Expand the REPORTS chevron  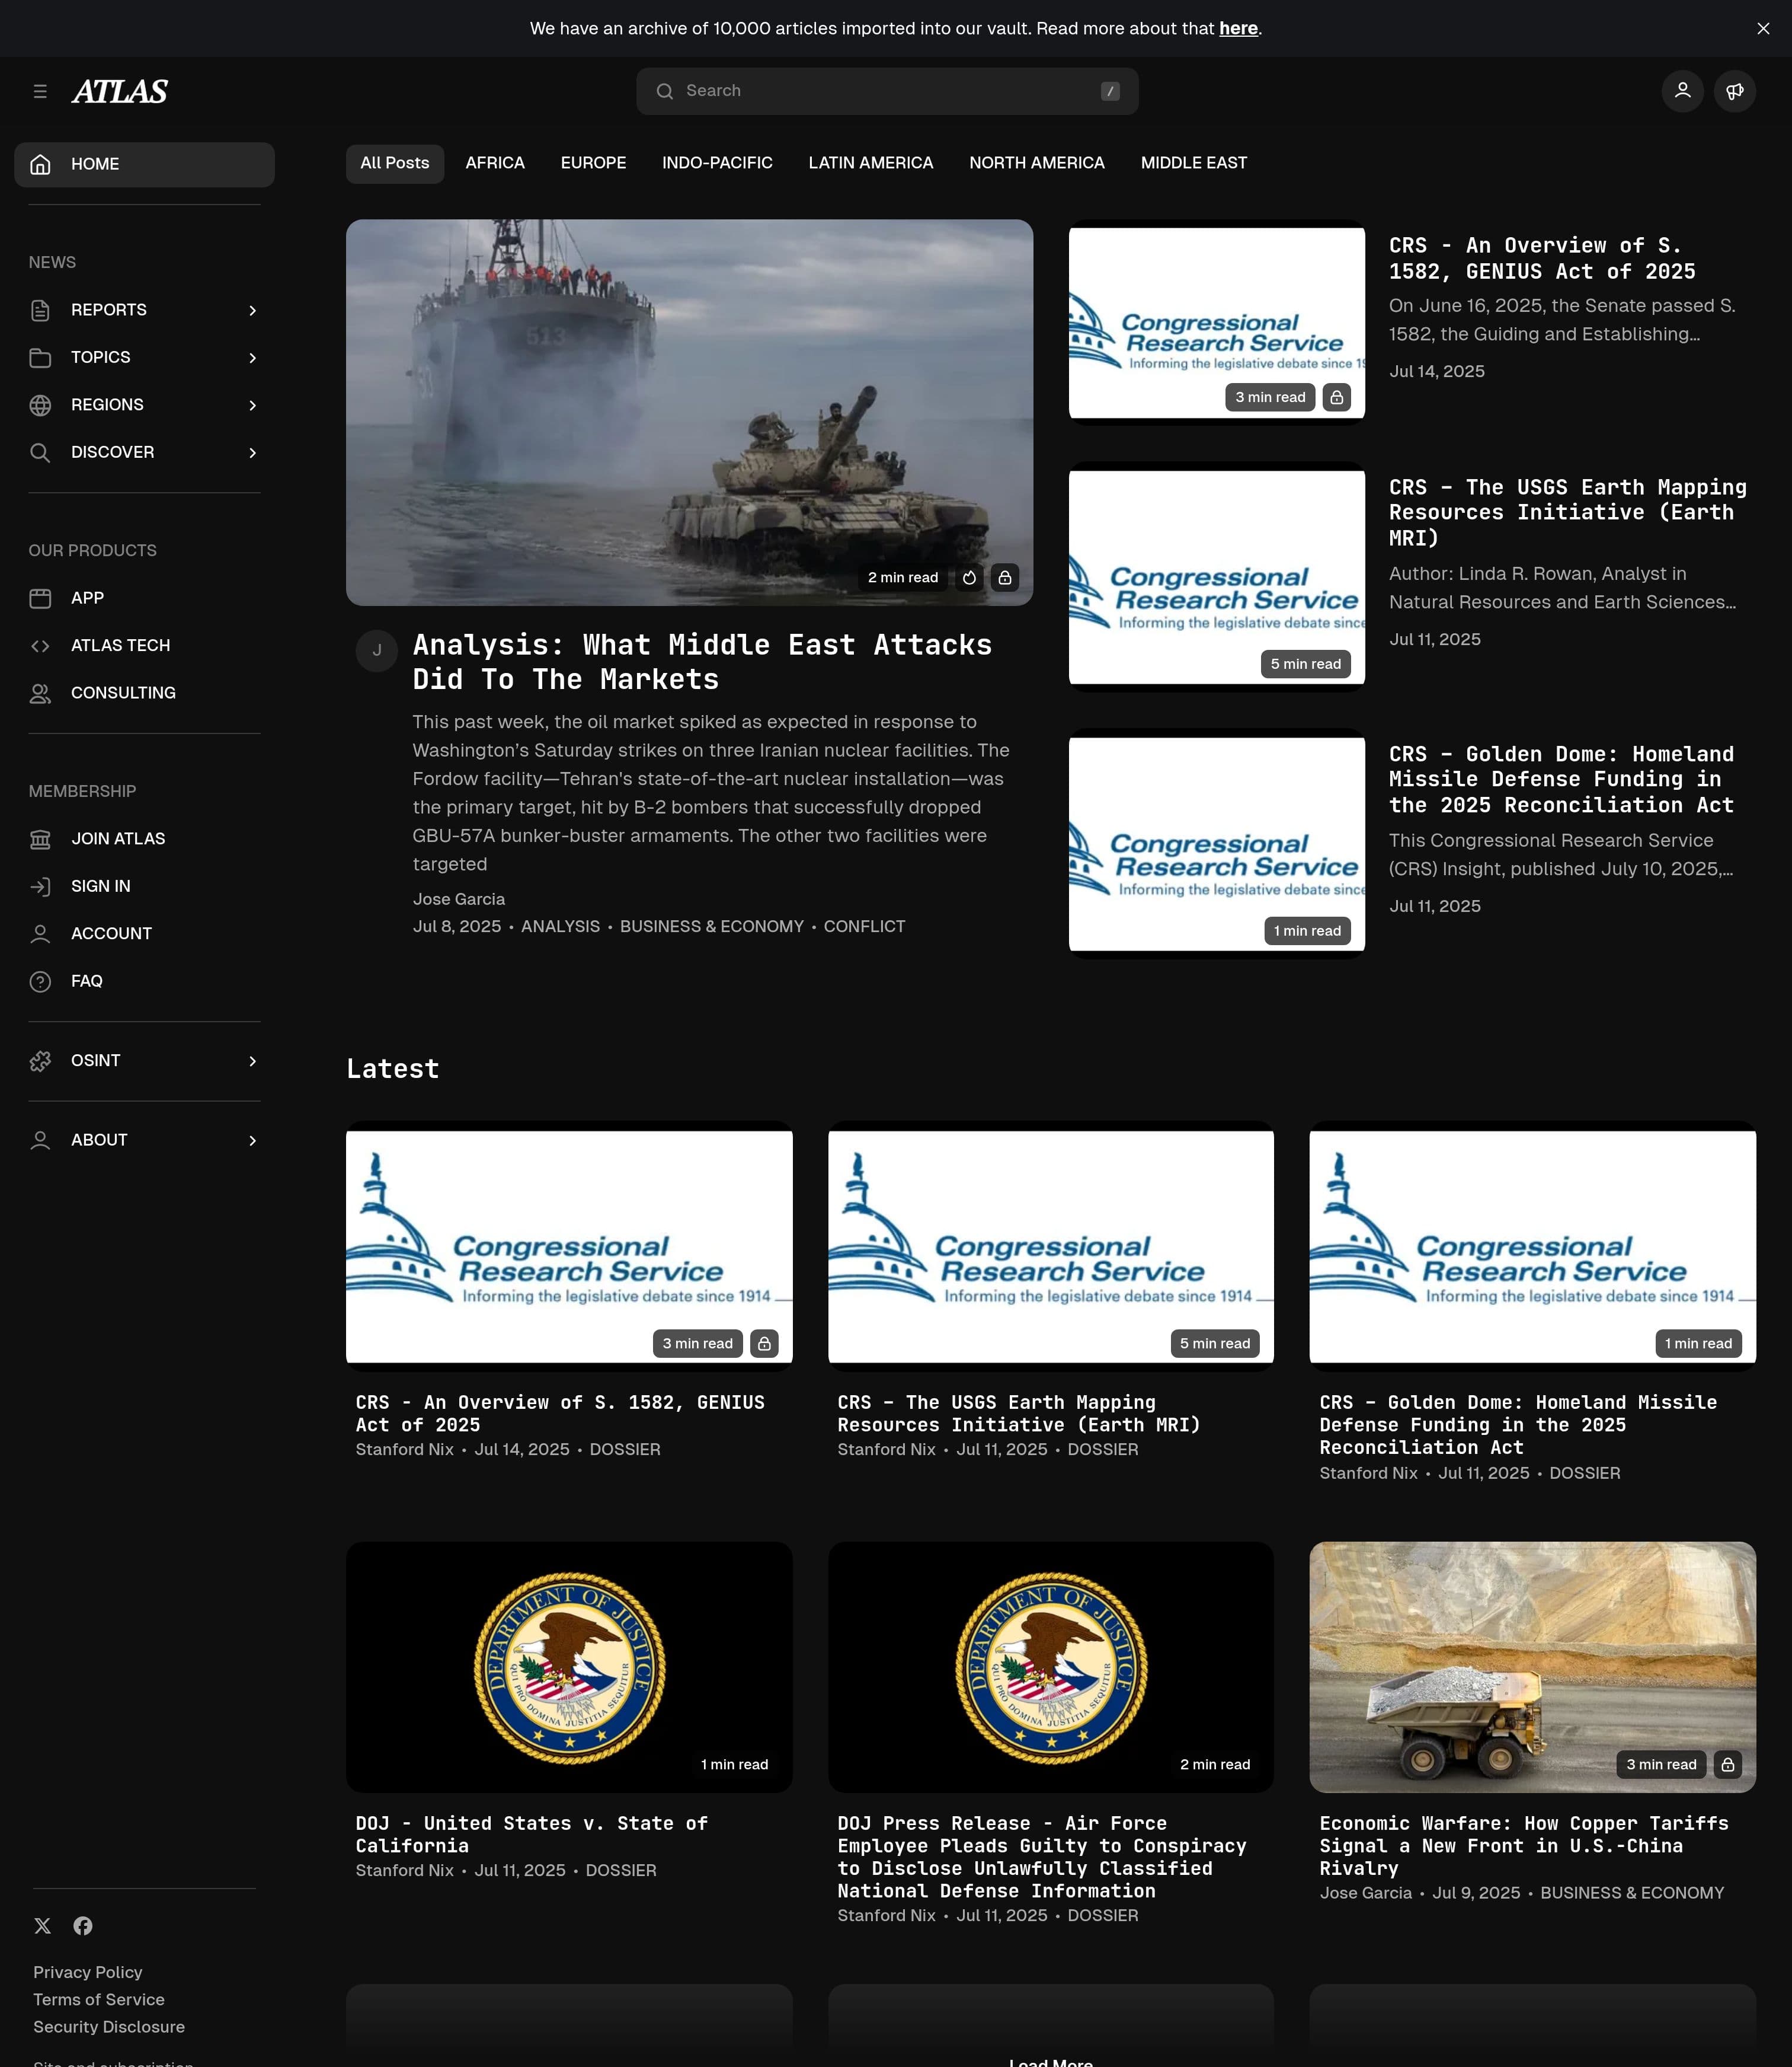tap(252, 310)
